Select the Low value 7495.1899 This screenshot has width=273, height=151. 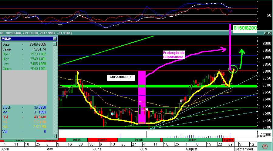[x=38, y=64]
